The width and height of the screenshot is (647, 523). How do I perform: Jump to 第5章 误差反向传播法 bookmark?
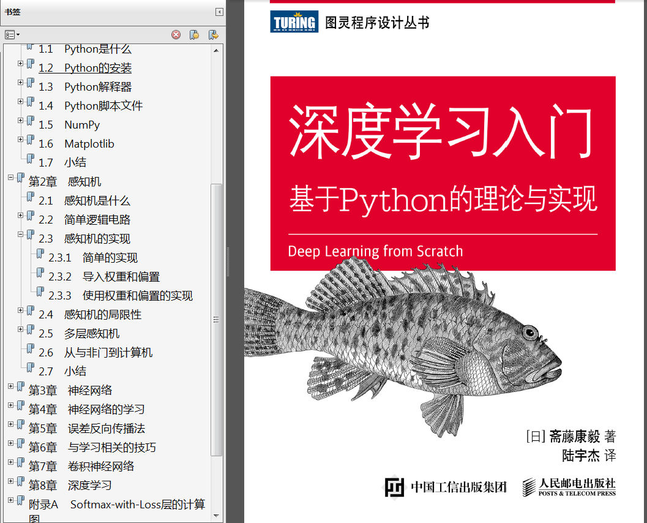coord(87,429)
